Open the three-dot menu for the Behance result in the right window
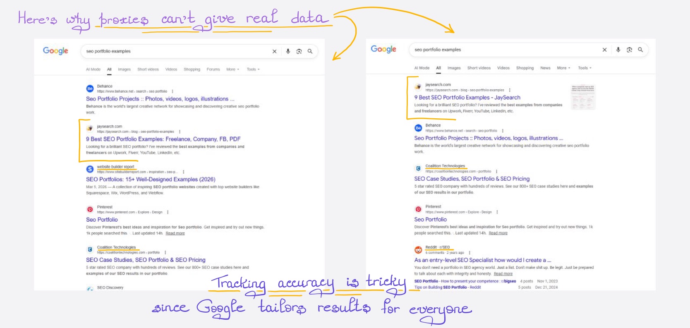 (x=503, y=131)
